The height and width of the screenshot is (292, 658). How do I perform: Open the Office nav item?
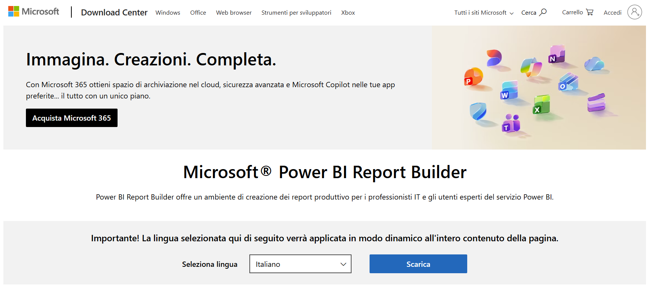[198, 13]
